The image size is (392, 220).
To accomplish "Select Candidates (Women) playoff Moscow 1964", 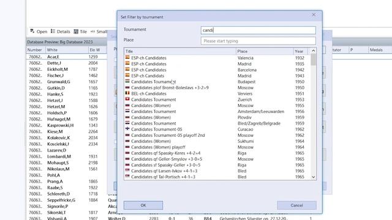I will tap(217, 147).
